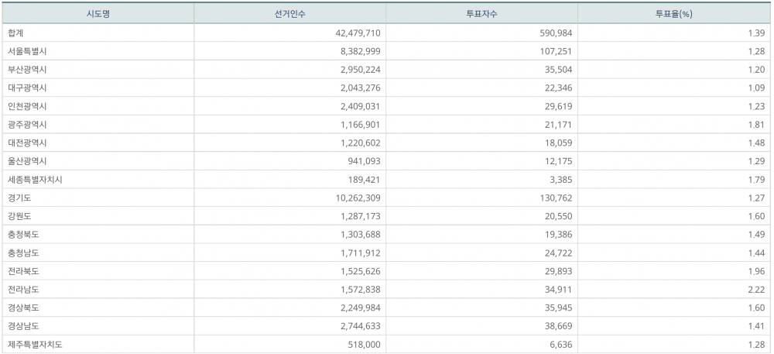Click 대전광역시 voter count 18,059
The image size is (774, 354).
[x=557, y=143]
